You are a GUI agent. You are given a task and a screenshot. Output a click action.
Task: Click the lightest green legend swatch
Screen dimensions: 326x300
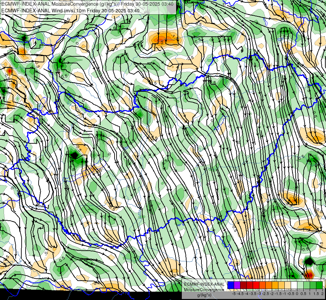[x=300, y=285]
